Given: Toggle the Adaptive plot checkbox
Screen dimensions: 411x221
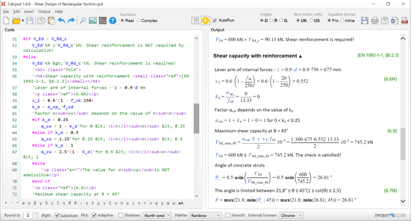Looking at the screenshot, I should pyautogui.click(x=95, y=215).
